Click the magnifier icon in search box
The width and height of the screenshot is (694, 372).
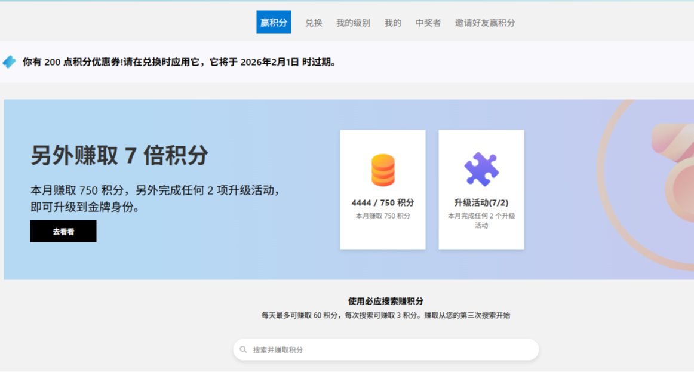point(242,349)
